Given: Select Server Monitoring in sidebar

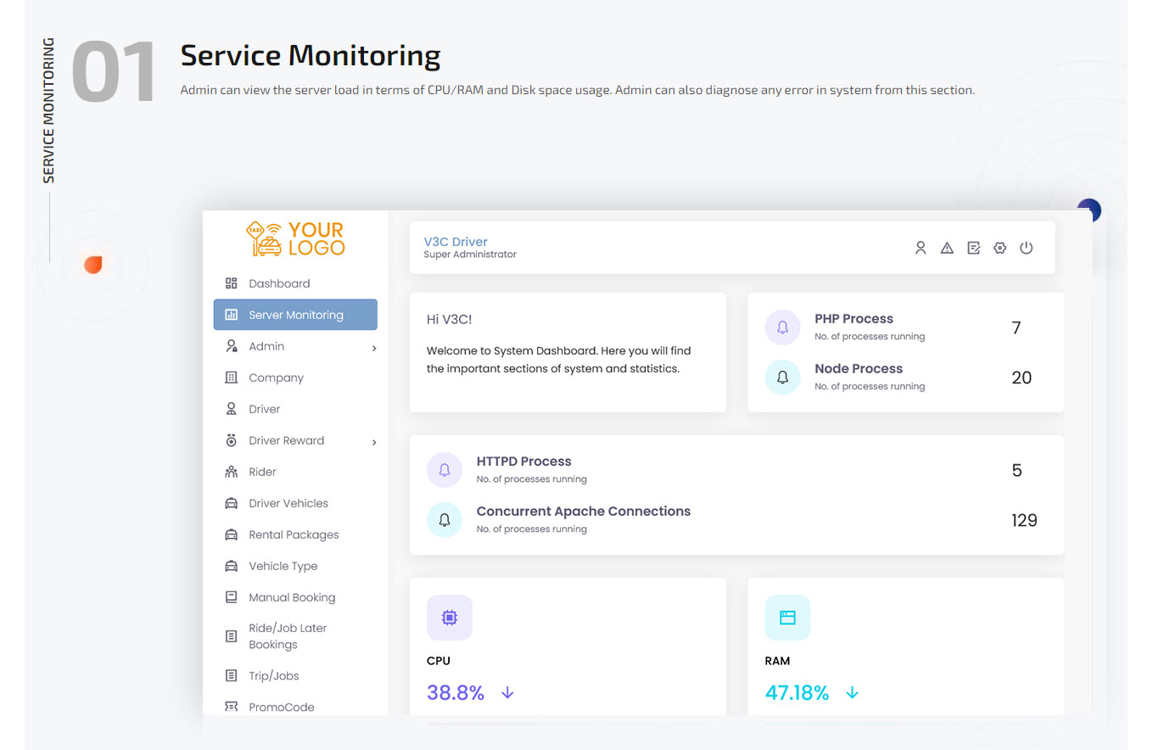Looking at the screenshot, I should 295,315.
